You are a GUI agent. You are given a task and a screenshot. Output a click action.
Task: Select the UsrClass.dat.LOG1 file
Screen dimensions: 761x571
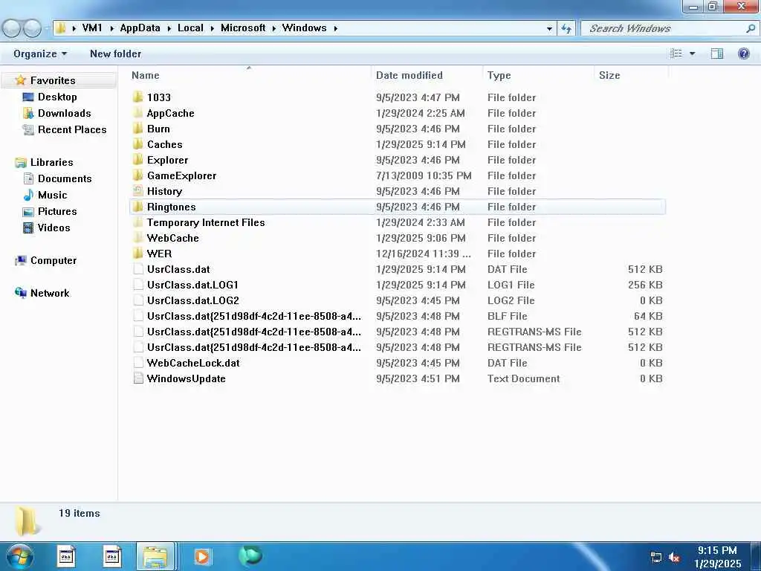(x=192, y=285)
